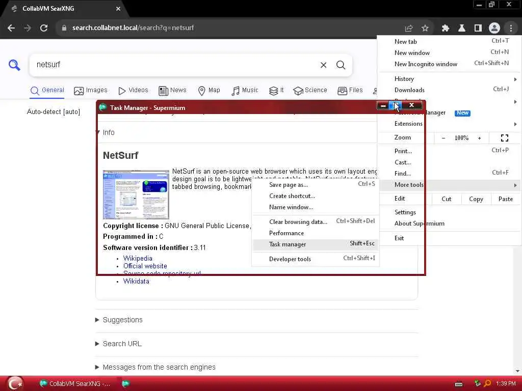
Task: Switch to the Images search tab
Action: 91,90
